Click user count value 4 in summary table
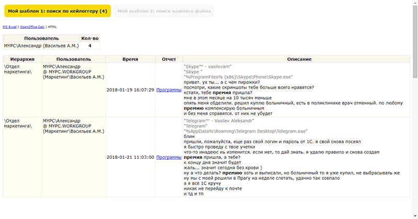This screenshot has width=418, height=219. [89, 46]
